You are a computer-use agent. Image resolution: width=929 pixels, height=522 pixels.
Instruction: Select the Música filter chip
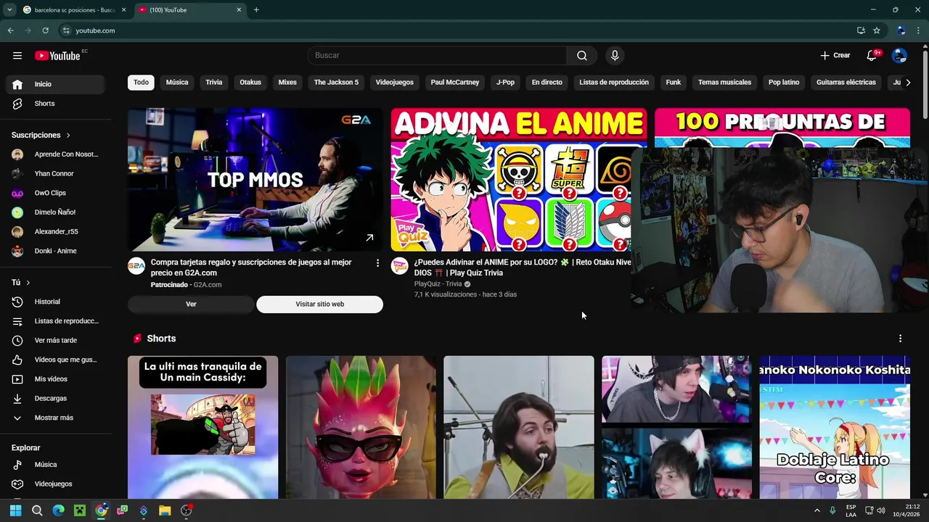(177, 83)
